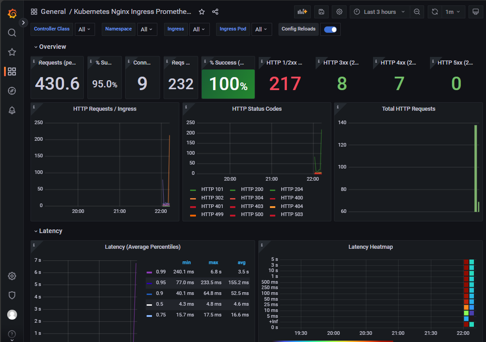Expand the sidebar navigation arrow
Viewport: 486px width, 342px height.
click(x=23, y=22)
